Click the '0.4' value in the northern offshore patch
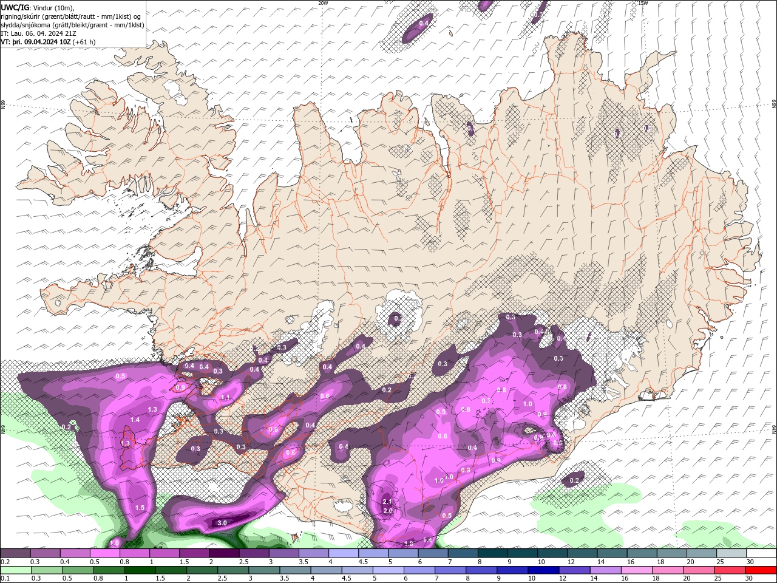The width and height of the screenshot is (777, 583). click(424, 23)
